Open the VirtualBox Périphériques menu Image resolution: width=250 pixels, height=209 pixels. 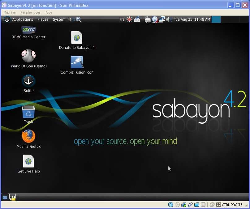pos(30,12)
